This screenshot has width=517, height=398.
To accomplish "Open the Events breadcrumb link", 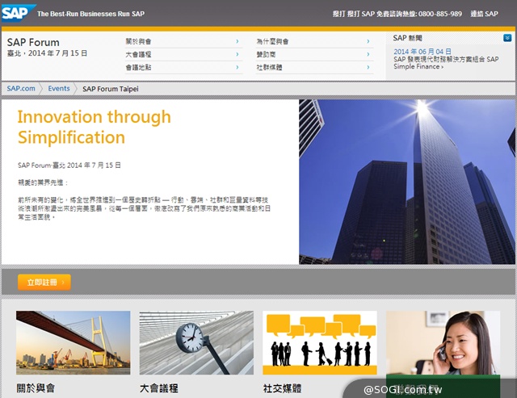I will tap(59, 89).
